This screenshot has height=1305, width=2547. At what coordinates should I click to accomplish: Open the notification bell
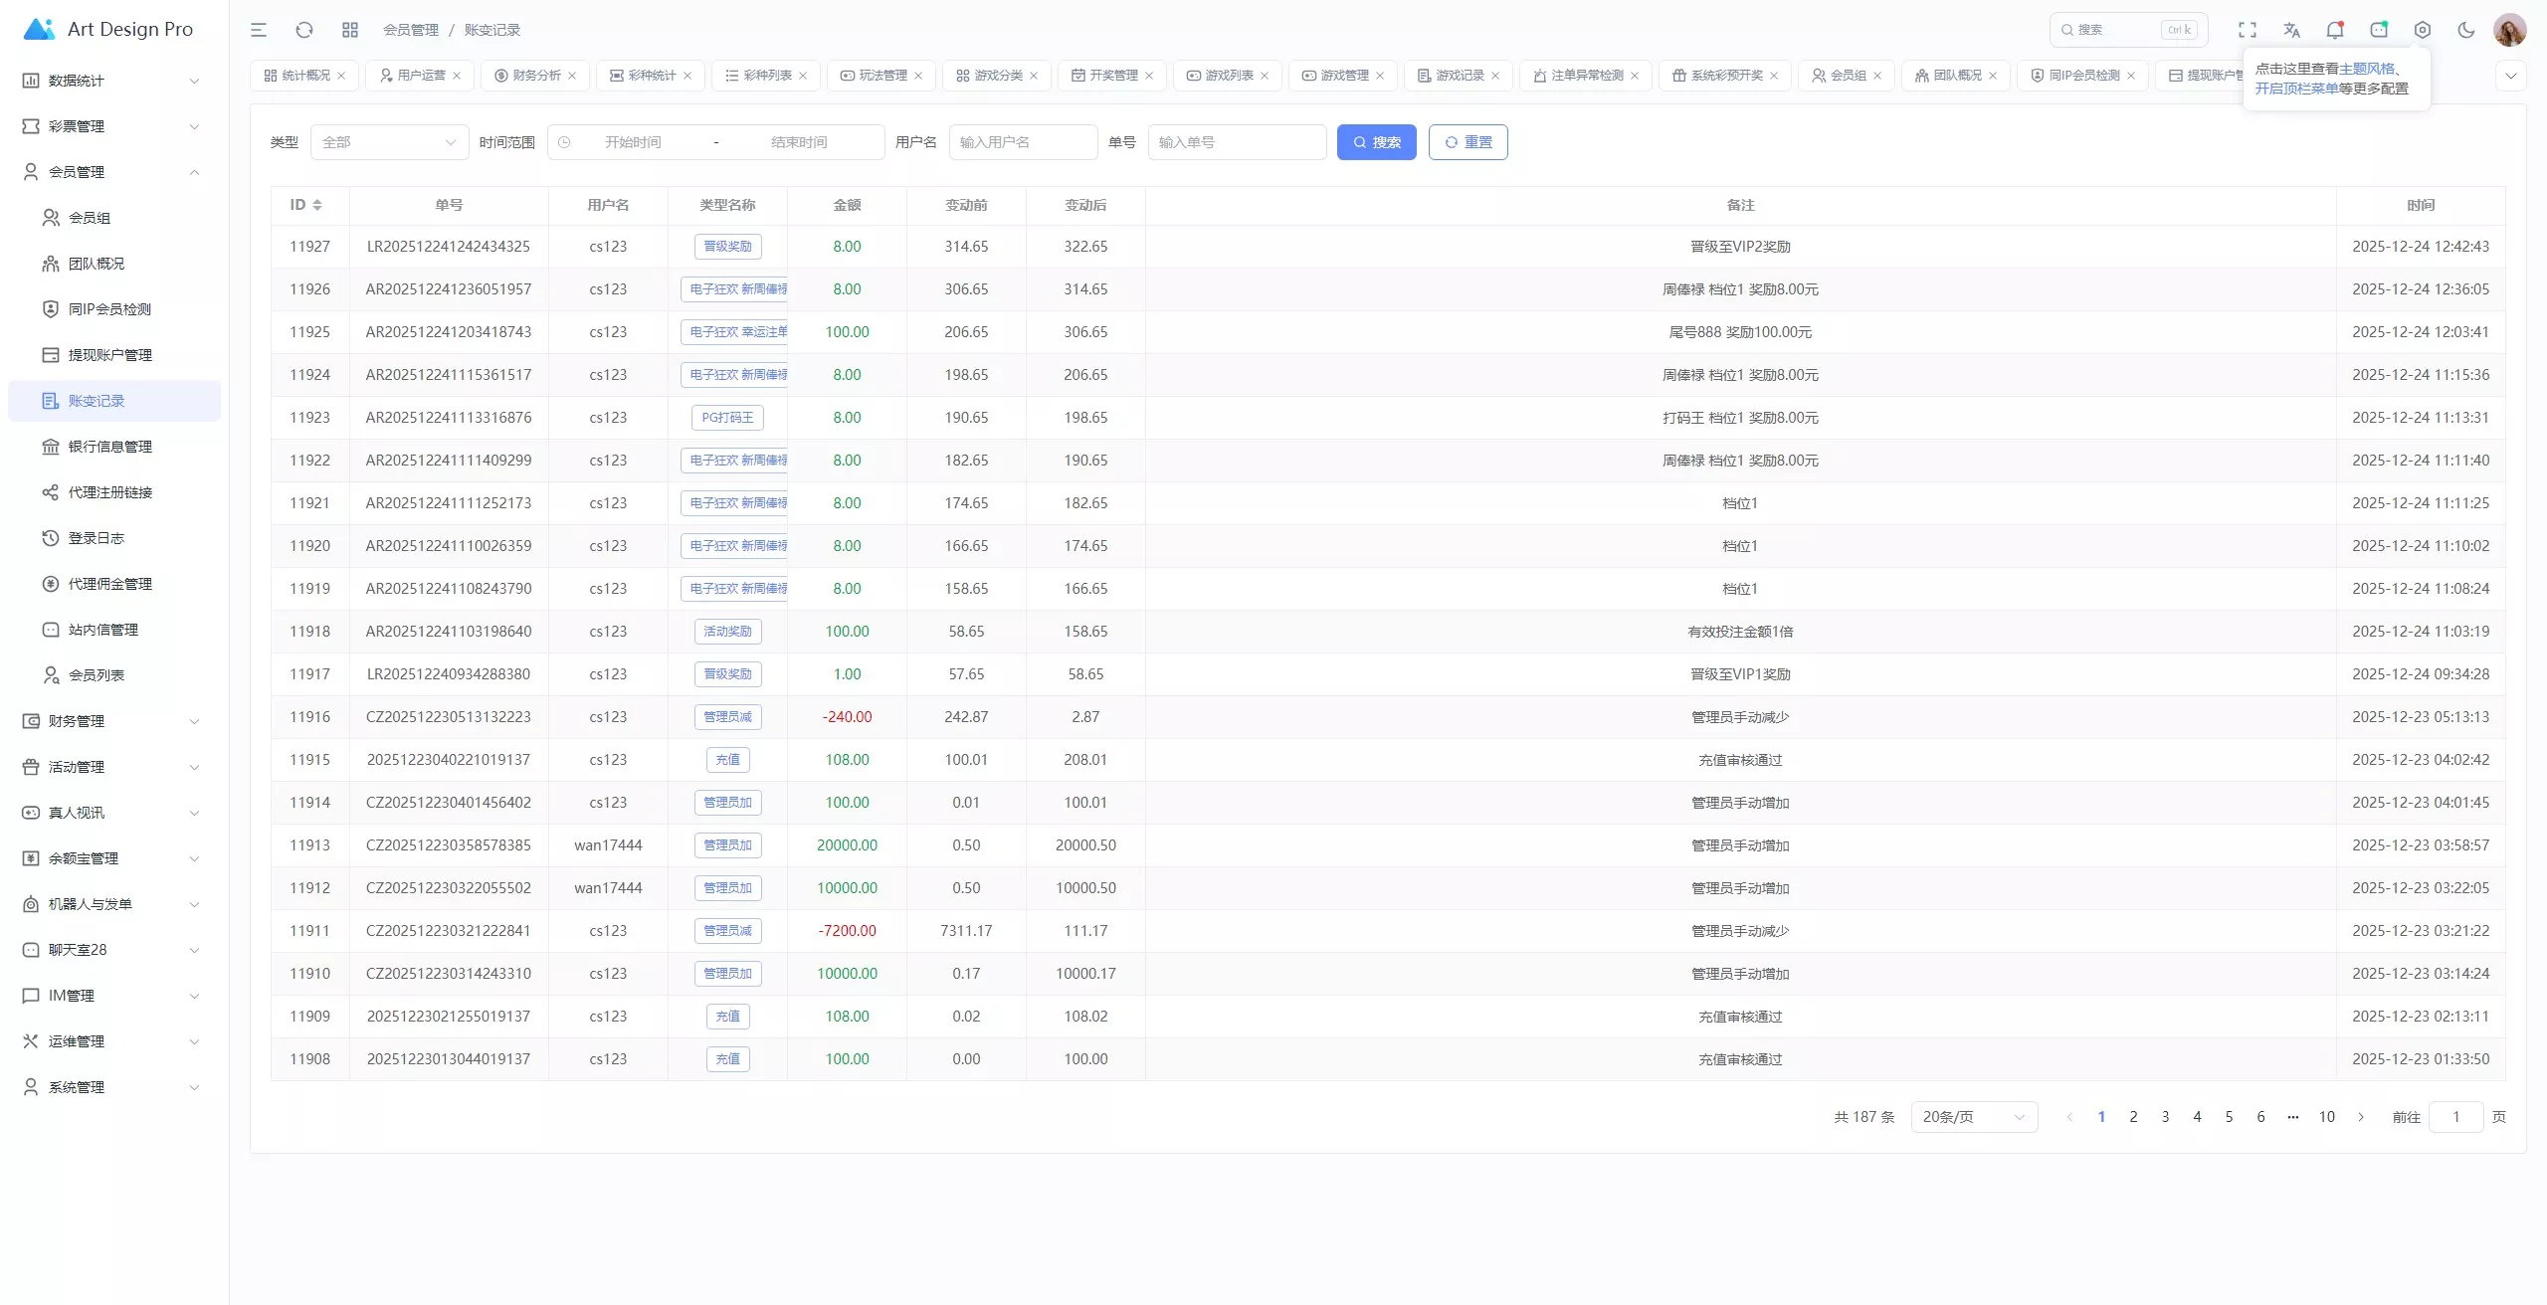(x=2335, y=30)
